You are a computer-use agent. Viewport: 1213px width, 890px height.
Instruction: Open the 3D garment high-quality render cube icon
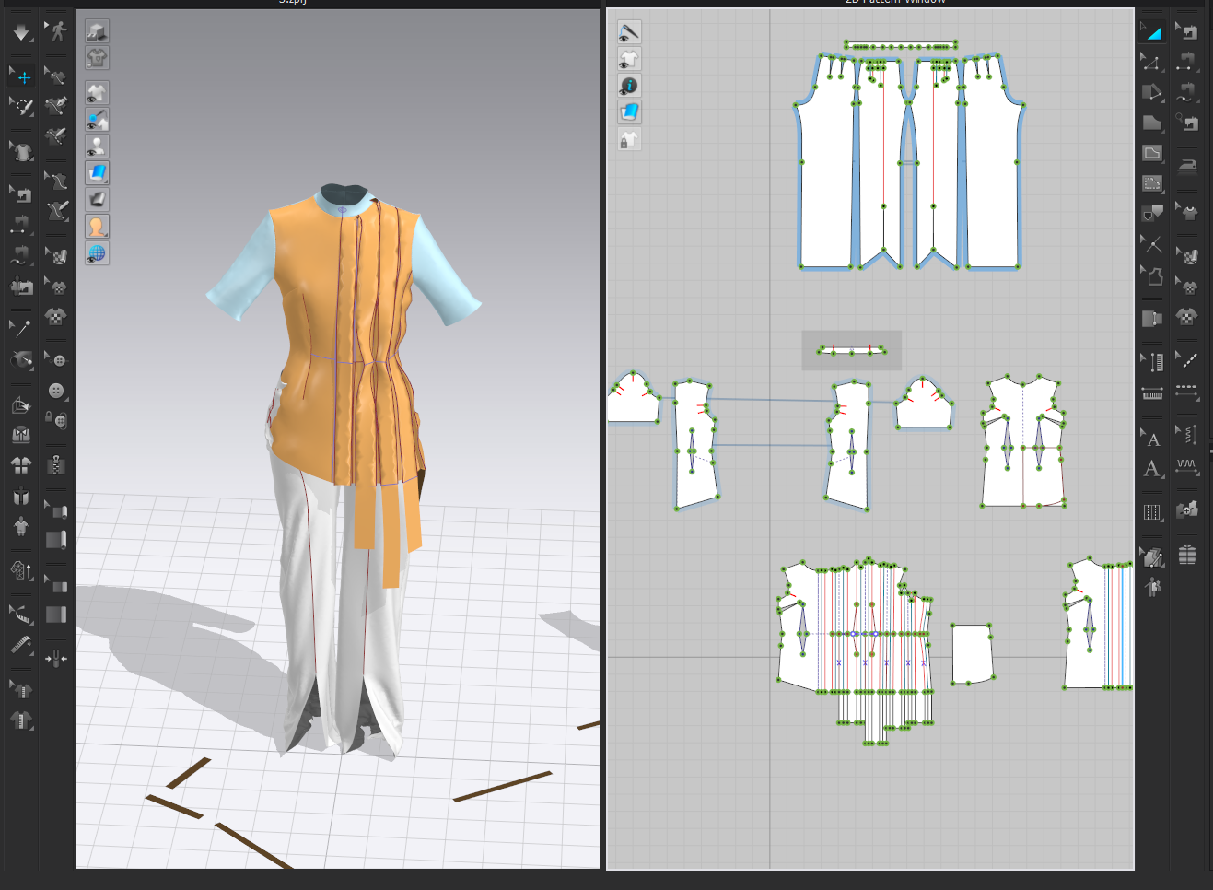(x=97, y=31)
